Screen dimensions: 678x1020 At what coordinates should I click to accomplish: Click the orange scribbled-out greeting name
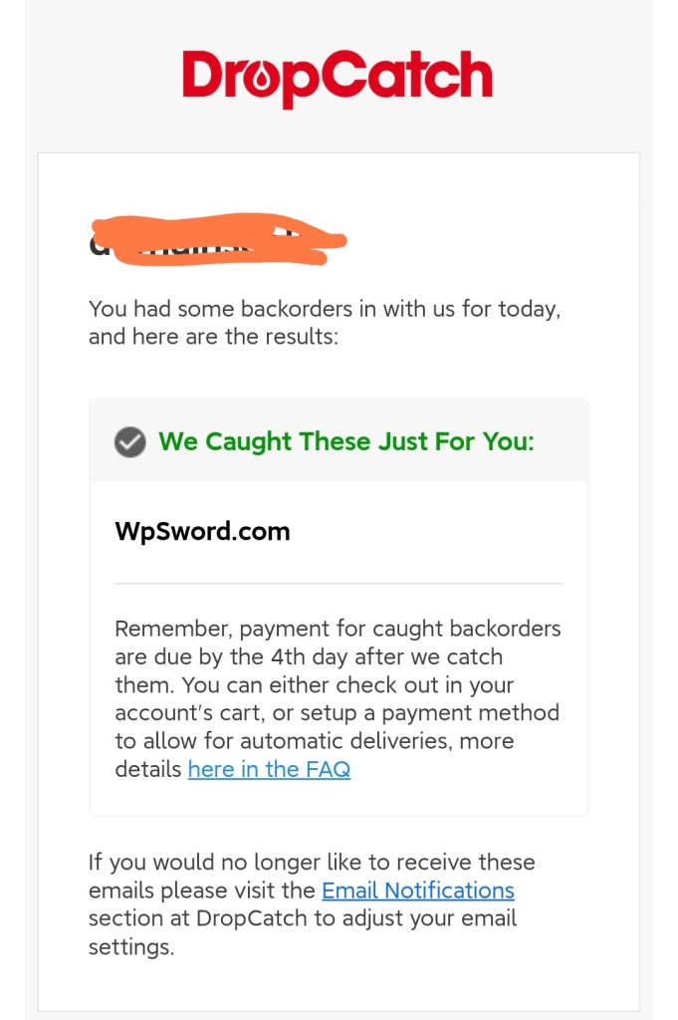tap(218, 239)
